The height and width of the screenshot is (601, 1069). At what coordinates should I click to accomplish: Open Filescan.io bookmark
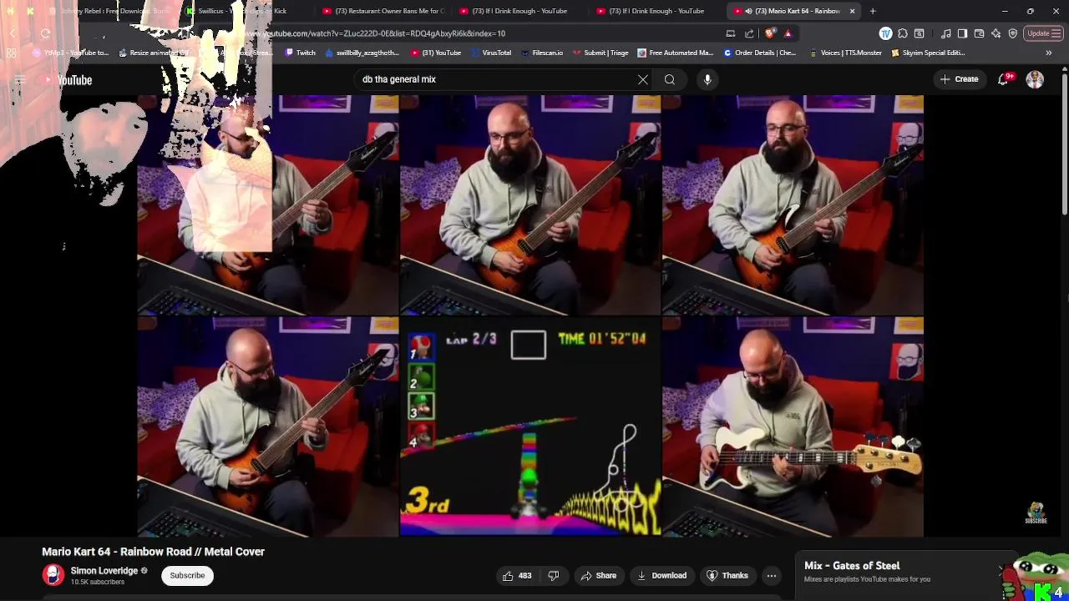coord(541,53)
